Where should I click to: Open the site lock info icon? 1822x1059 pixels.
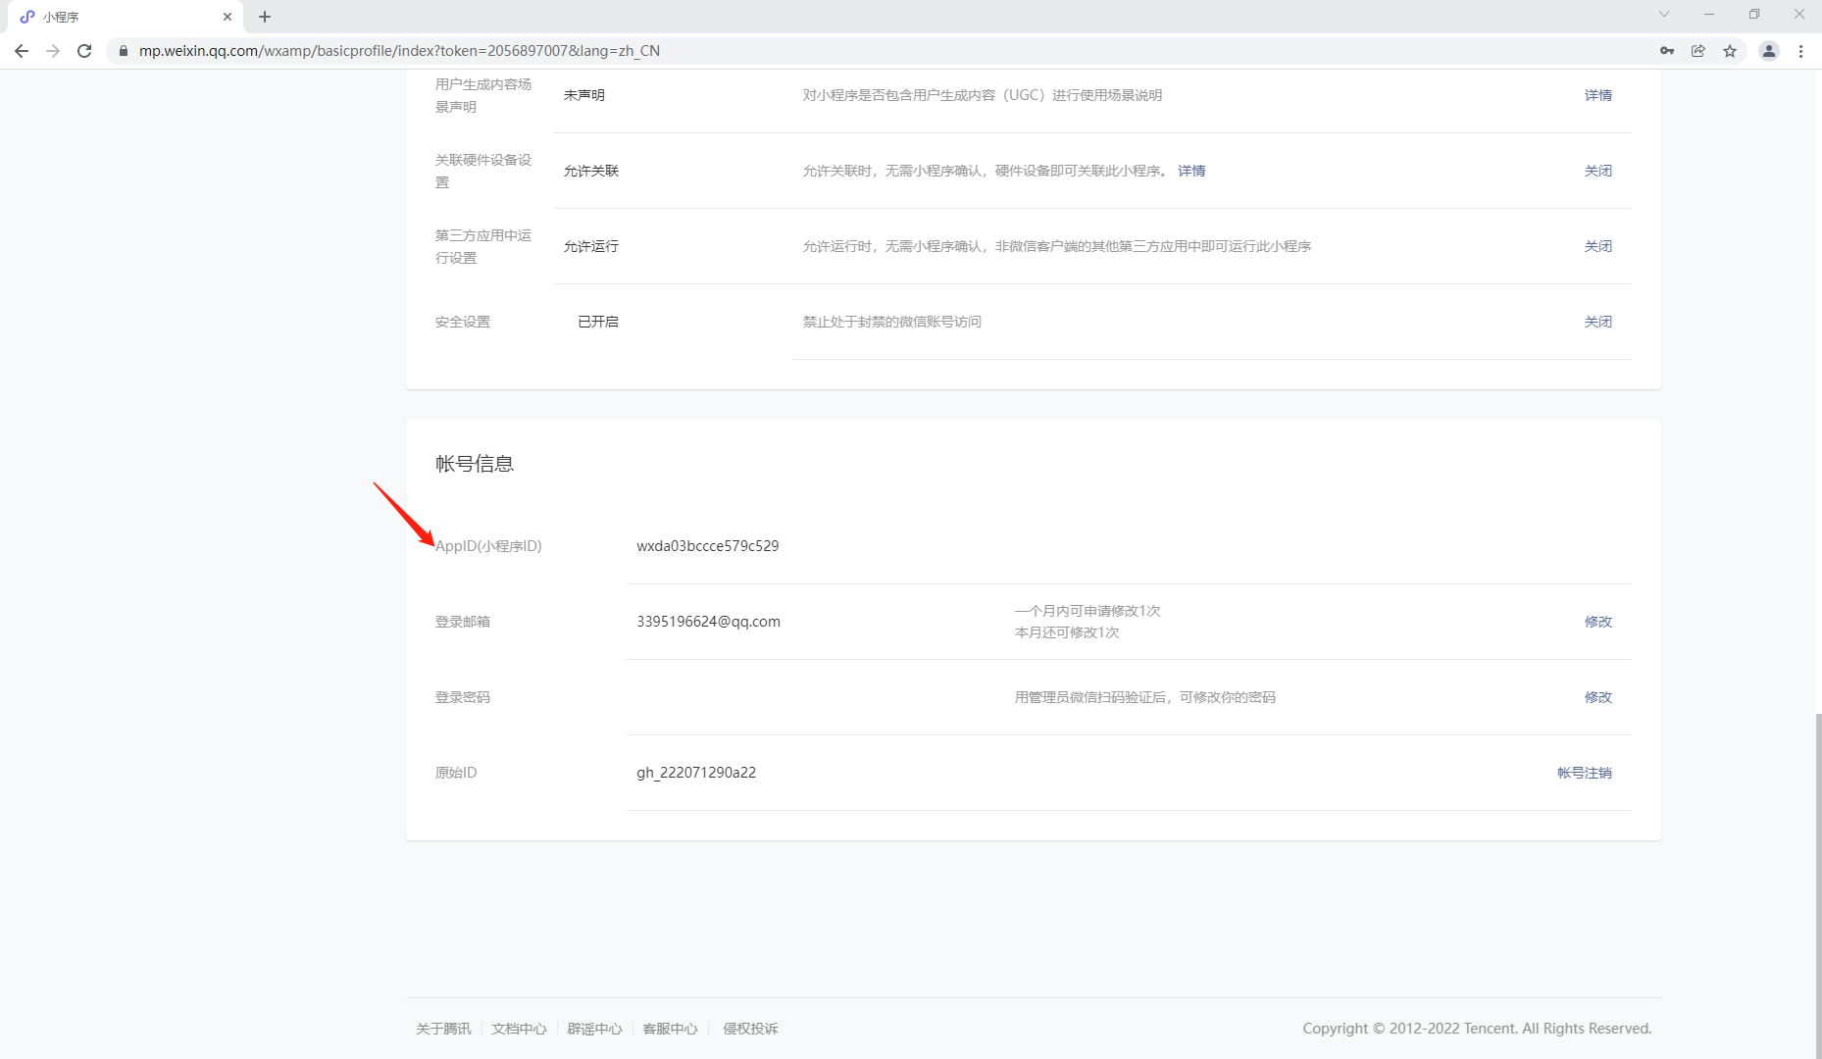[x=124, y=51]
